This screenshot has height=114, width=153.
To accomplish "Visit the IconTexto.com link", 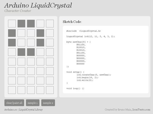I will click(141, 110).
